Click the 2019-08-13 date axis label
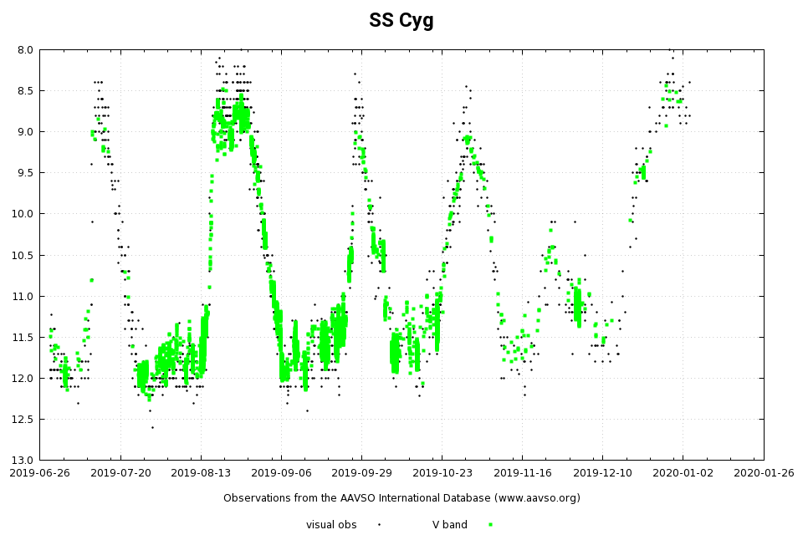Viewport: 803px width, 535px height. [201, 472]
